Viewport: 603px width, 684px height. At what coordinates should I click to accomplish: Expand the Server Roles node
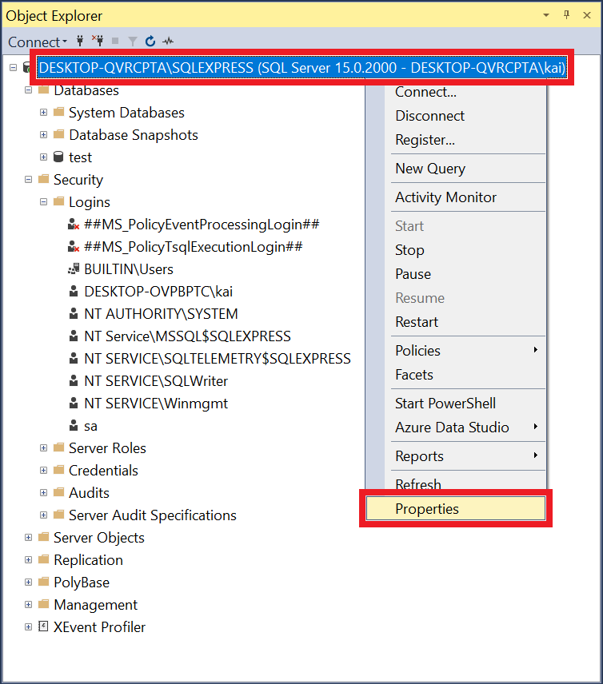(44, 448)
